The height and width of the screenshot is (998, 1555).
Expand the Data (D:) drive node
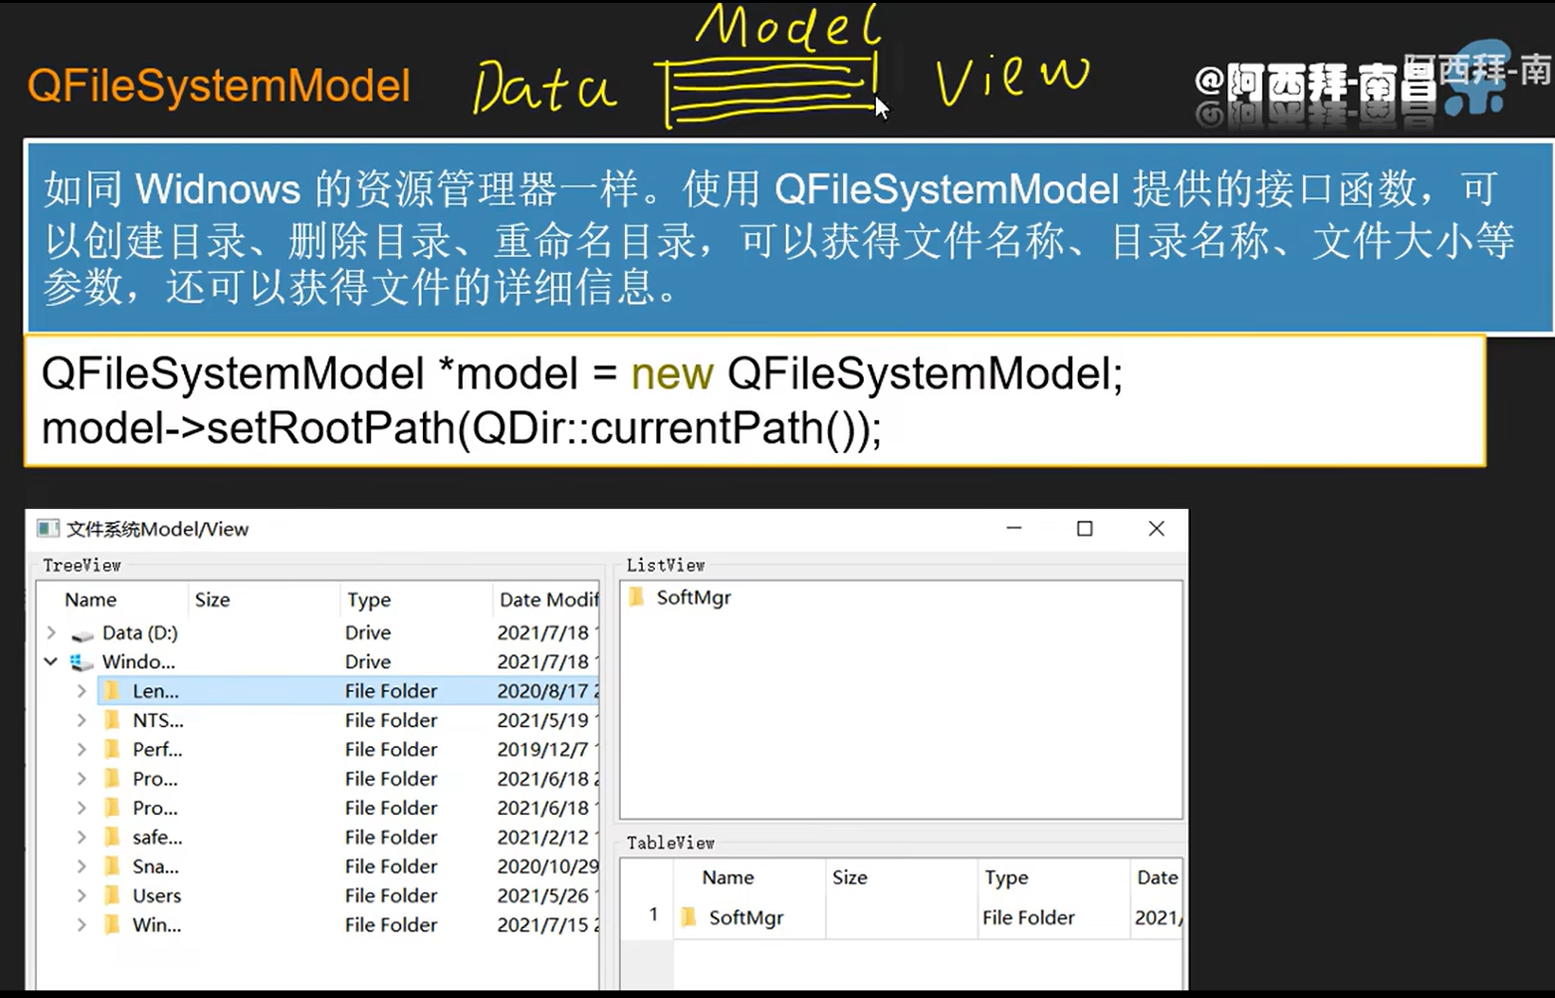click(52, 632)
